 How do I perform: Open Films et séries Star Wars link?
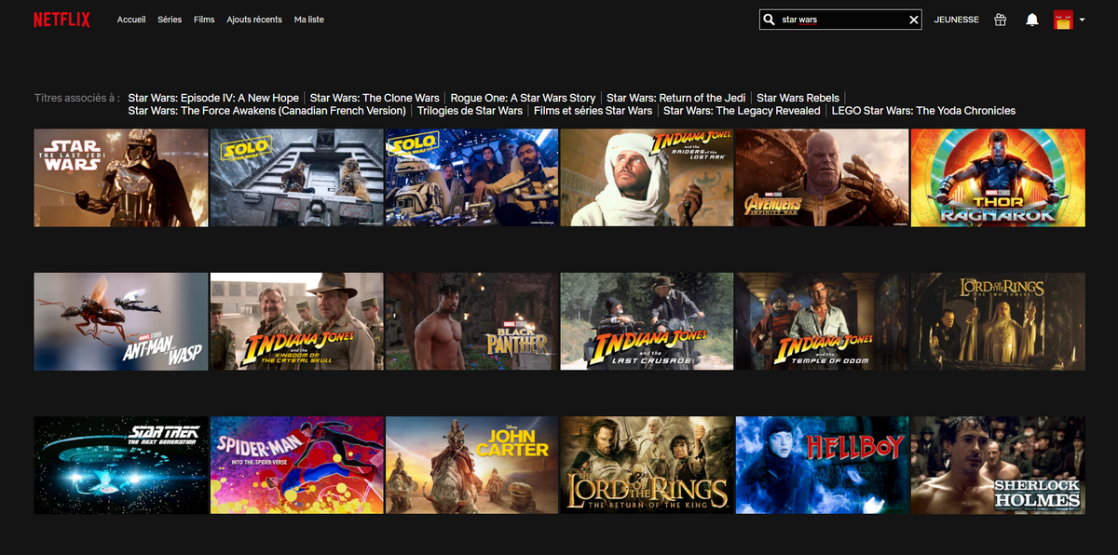(x=593, y=111)
